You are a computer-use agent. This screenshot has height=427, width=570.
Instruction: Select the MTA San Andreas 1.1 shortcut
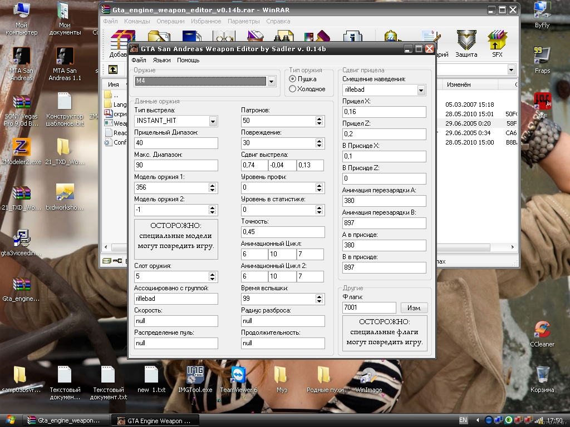pyautogui.click(x=65, y=64)
